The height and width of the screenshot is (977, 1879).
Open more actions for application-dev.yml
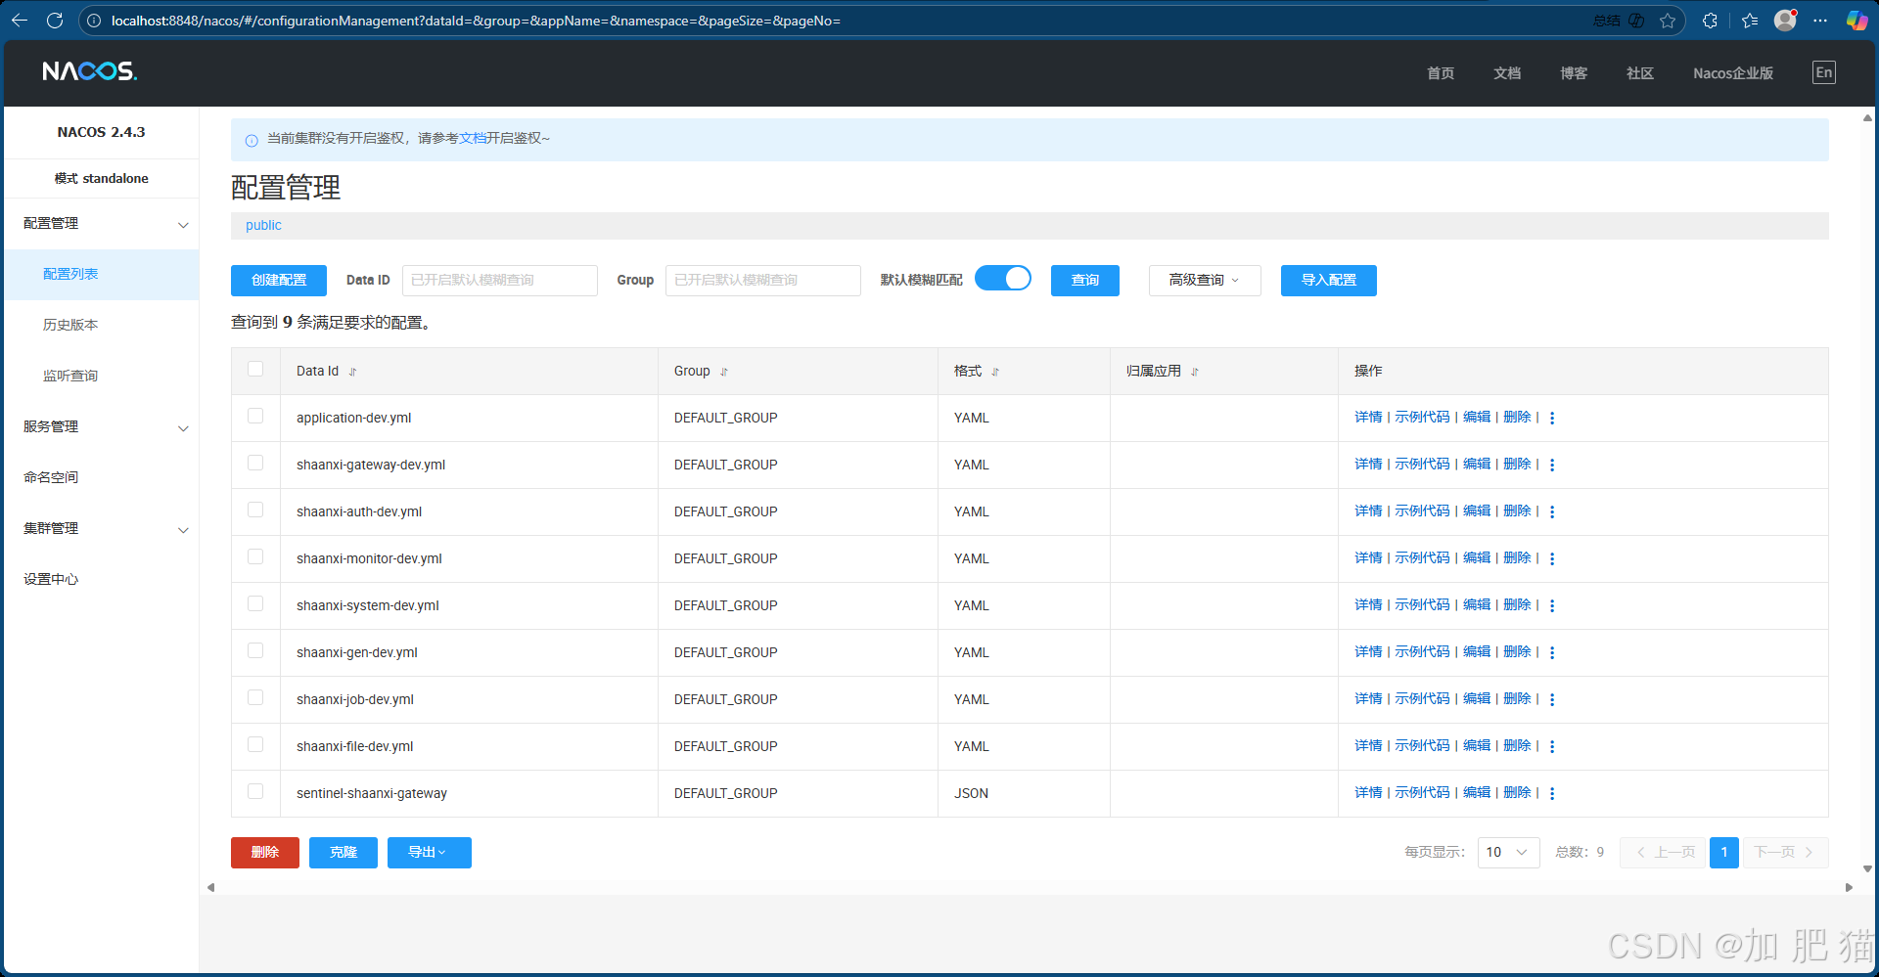coord(1552,418)
